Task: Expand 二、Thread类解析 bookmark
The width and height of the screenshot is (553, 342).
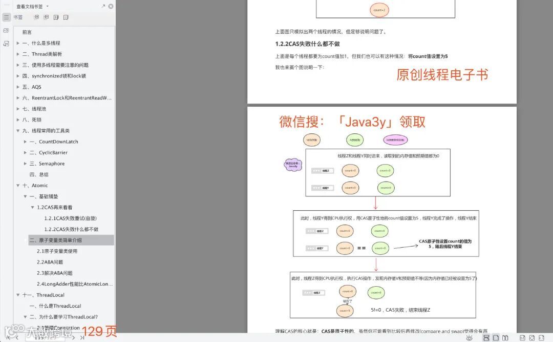Action: 18,54
